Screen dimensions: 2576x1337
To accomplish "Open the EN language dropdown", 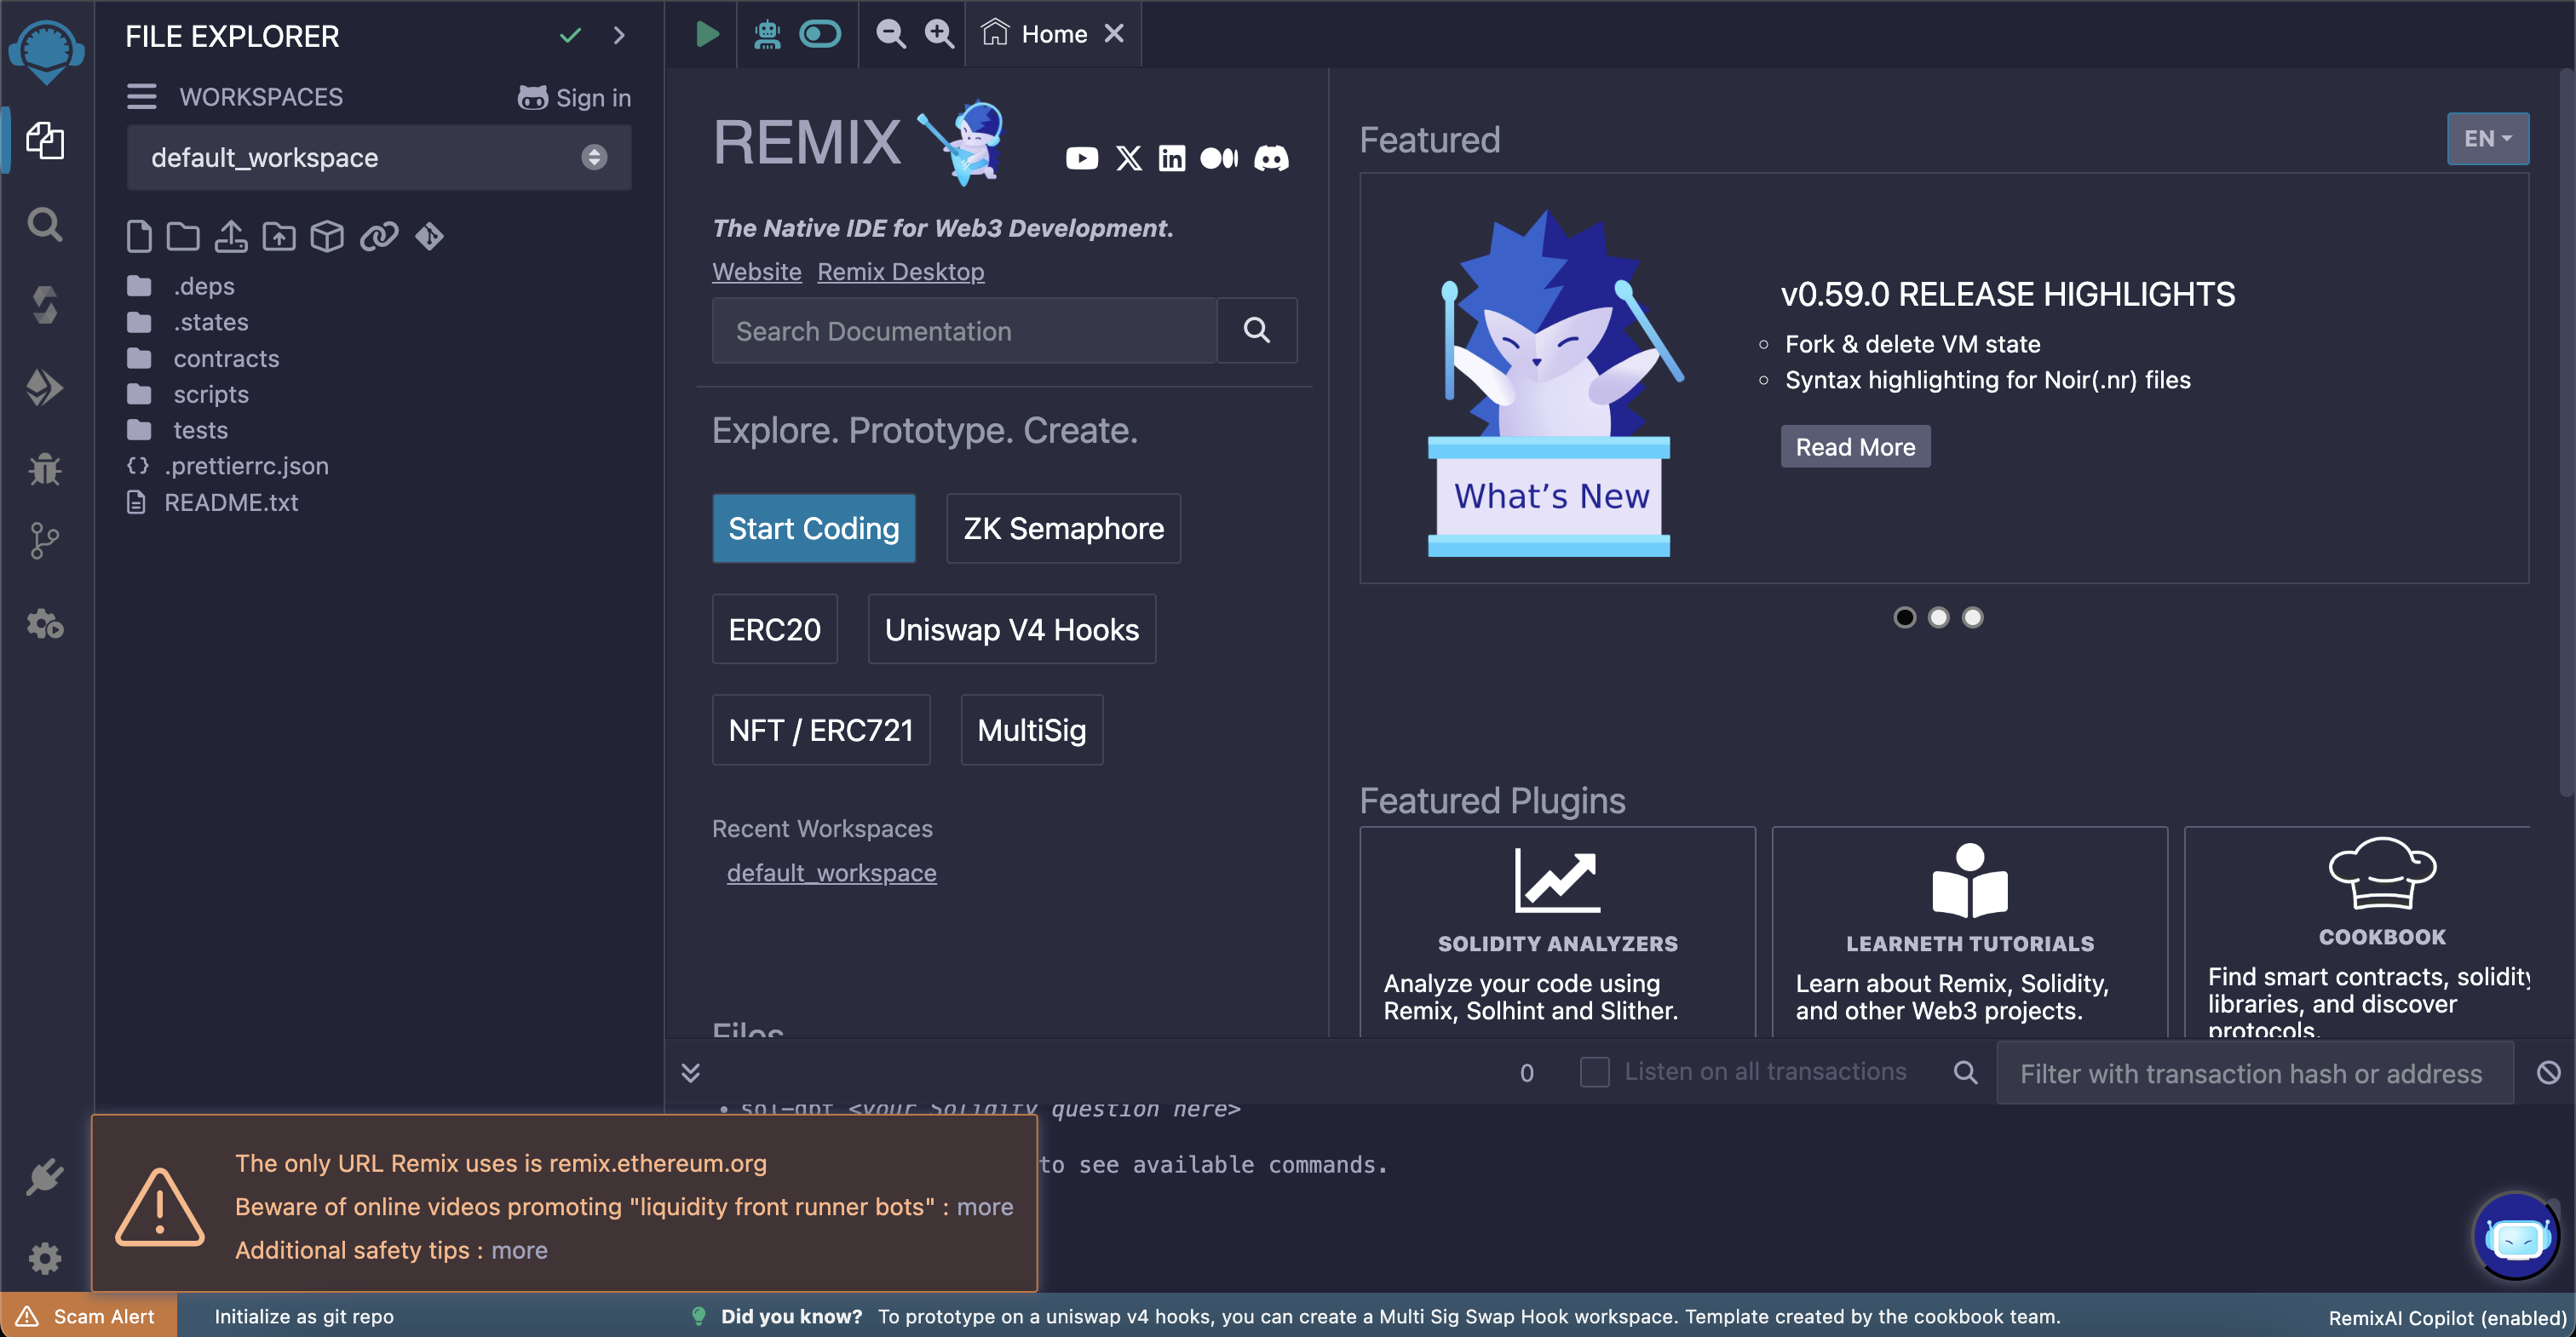I will (x=2486, y=138).
